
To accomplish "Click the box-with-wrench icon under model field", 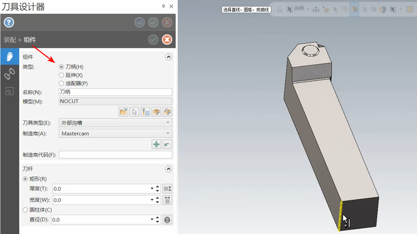I will [x=156, y=112].
